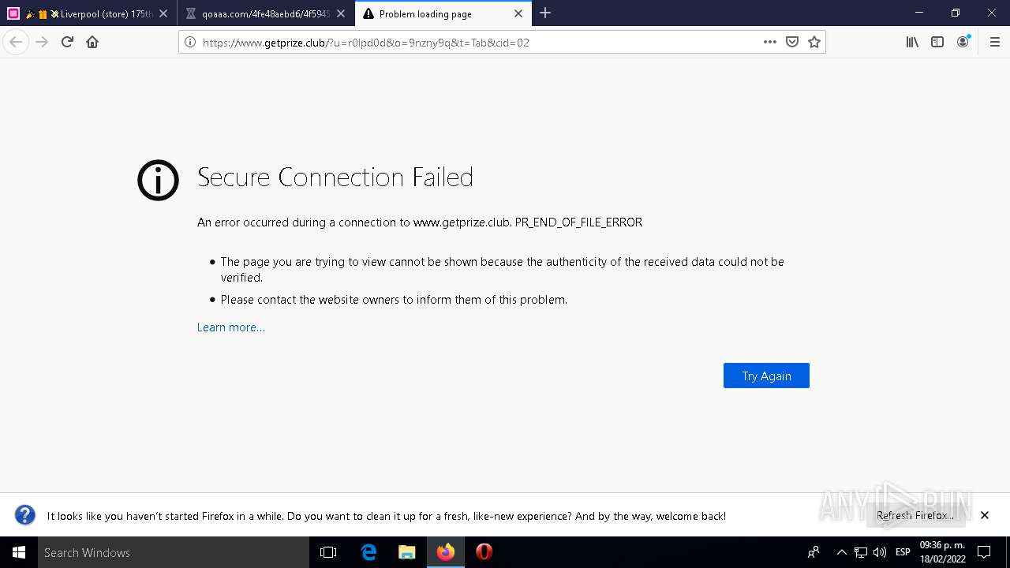Open the Firefox account icon
The height and width of the screenshot is (568, 1010).
(963, 43)
